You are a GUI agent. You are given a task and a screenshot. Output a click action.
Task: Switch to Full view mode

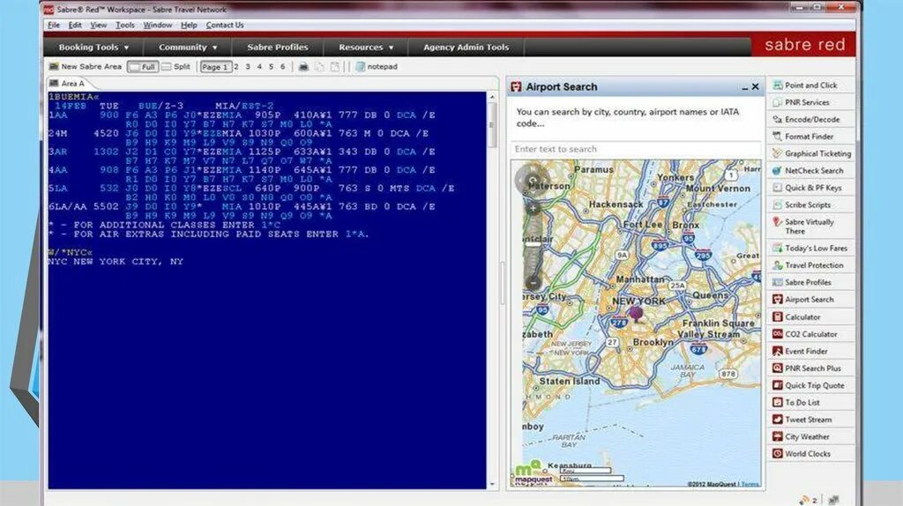point(143,67)
